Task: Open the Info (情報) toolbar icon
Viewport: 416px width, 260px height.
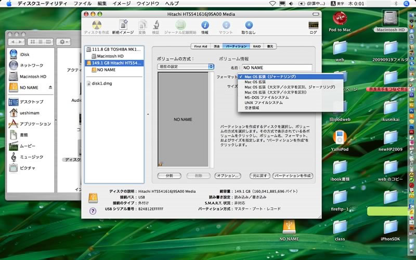Action: coord(205,25)
